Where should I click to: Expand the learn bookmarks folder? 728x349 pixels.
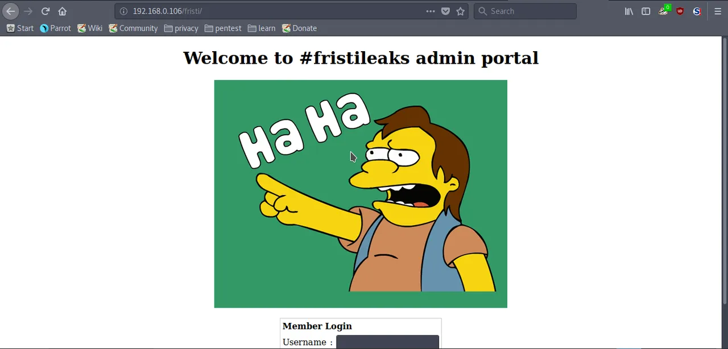point(262,28)
